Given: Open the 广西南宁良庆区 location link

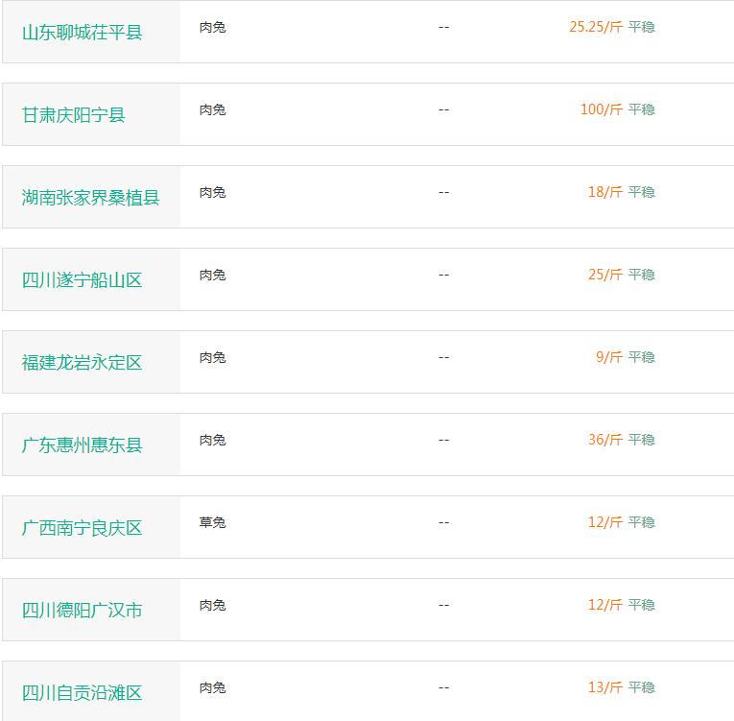Looking at the screenshot, I should tap(82, 527).
